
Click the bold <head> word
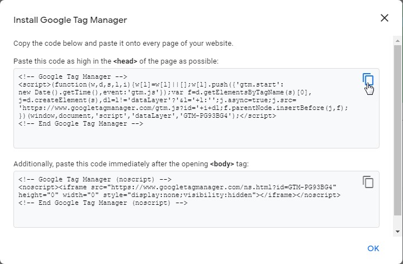[x=125, y=61]
